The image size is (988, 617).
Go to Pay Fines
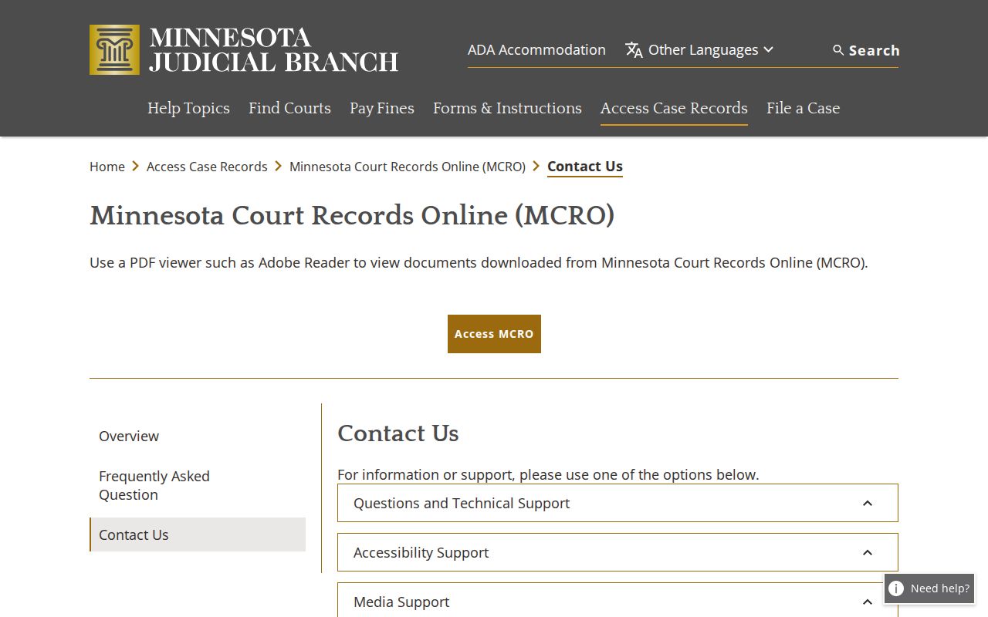[382, 108]
